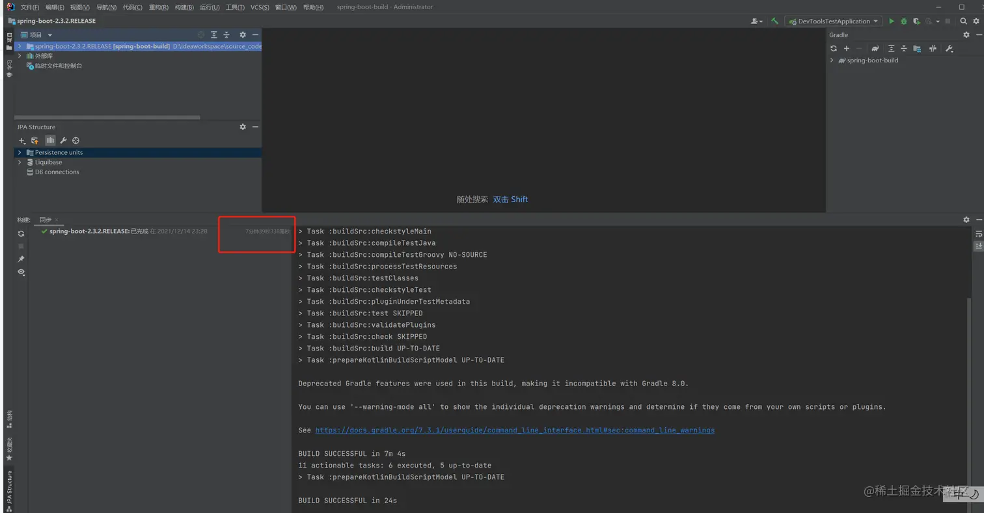984x513 pixels.
Task: Toggle 项目 tool window in left sidebar
Action: (9, 42)
